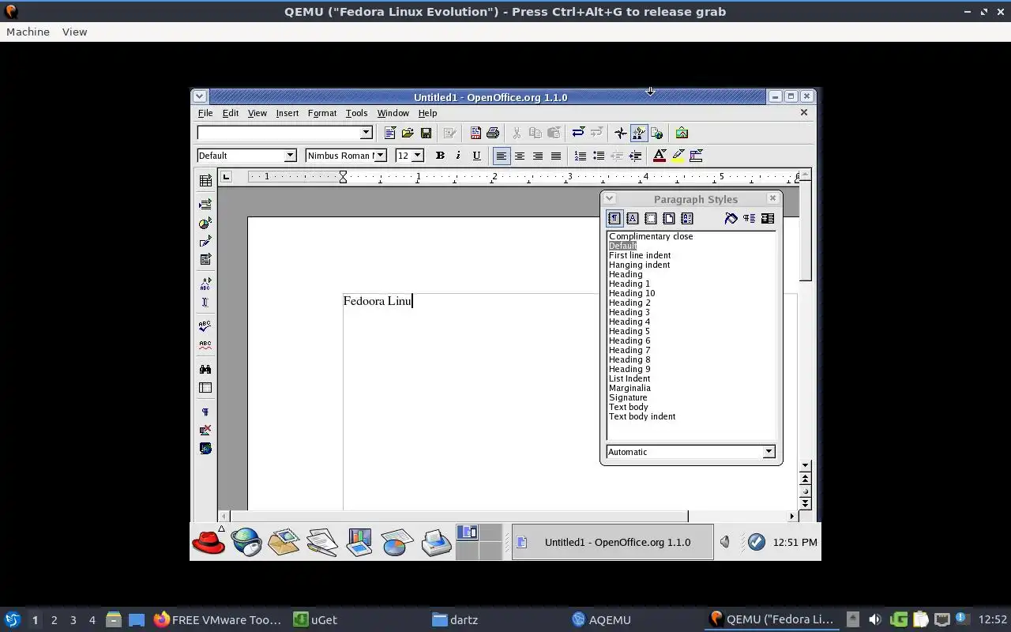The height and width of the screenshot is (632, 1011).
Task: Toggle Nonprinting characters paragraph icon
Action: pyautogui.click(x=205, y=412)
